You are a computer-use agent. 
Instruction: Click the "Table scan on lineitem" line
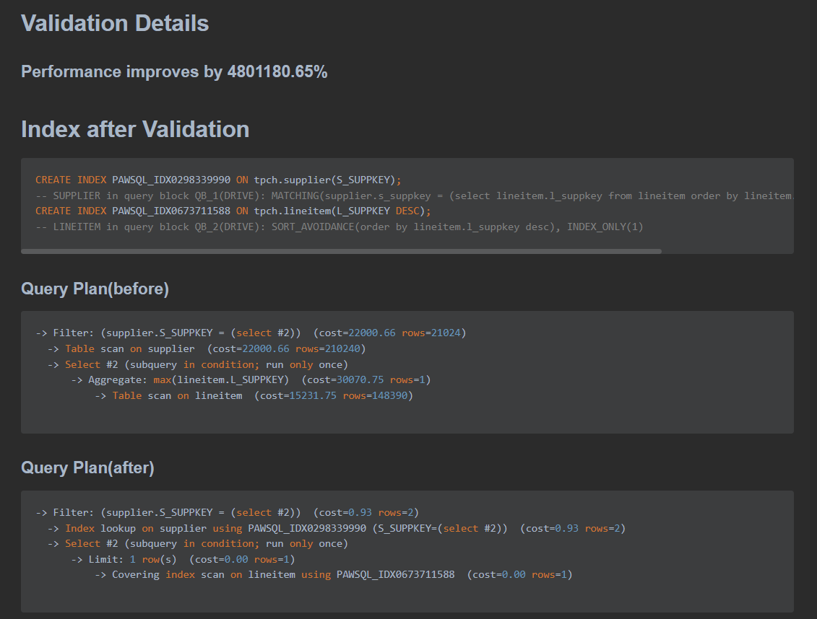(x=254, y=395)
